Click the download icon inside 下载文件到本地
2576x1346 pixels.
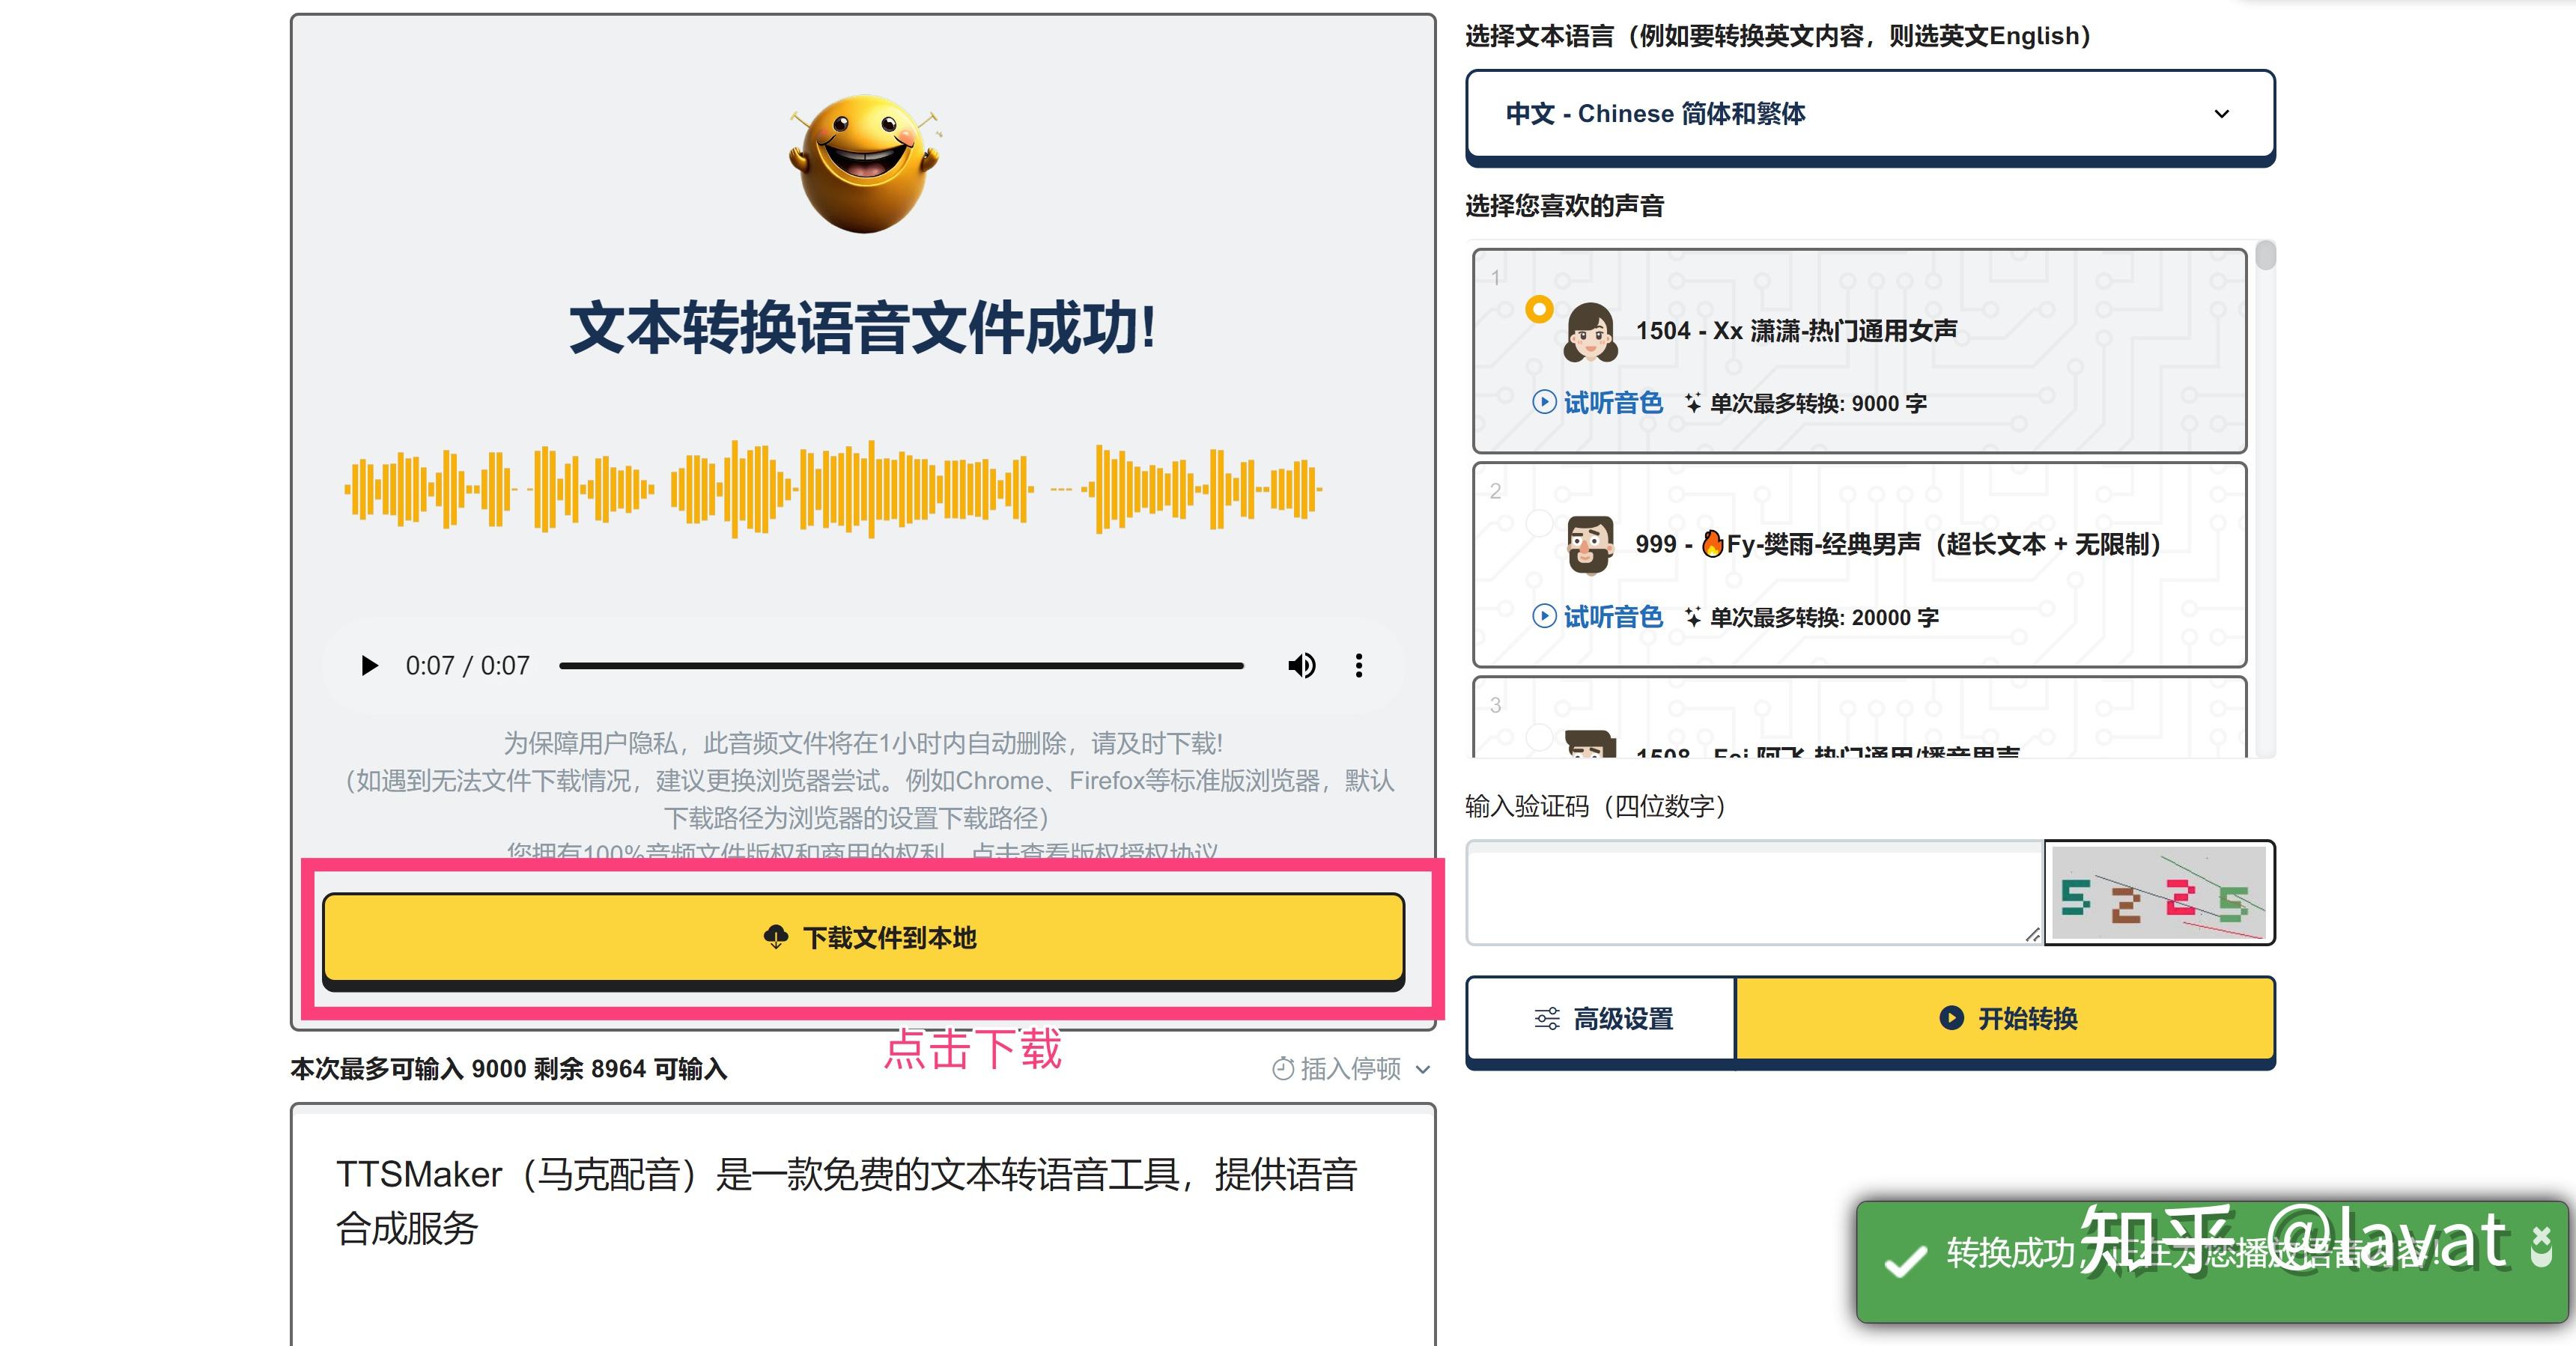tap(775, 938)
